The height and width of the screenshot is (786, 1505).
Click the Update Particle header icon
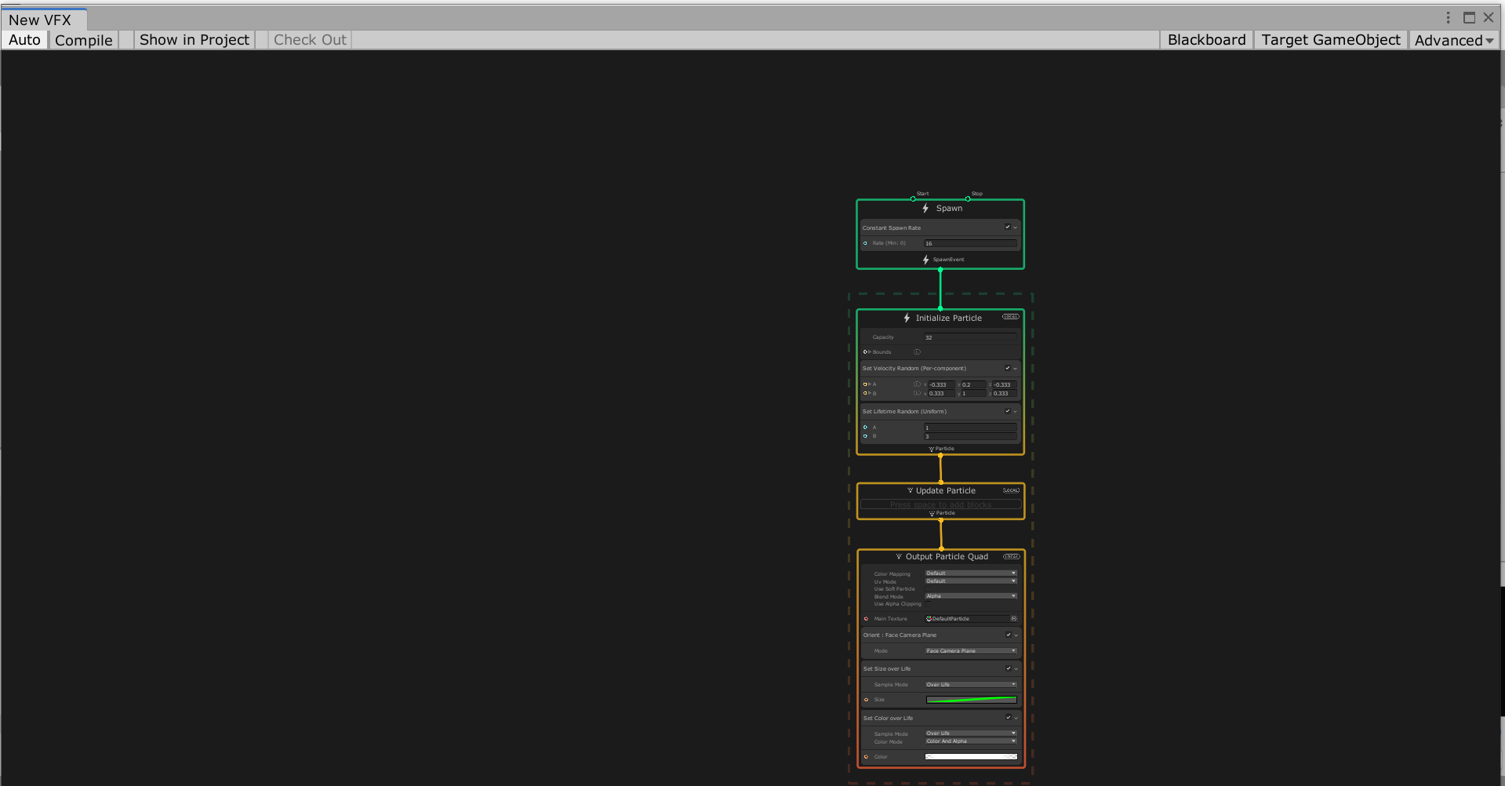[911, 490]
